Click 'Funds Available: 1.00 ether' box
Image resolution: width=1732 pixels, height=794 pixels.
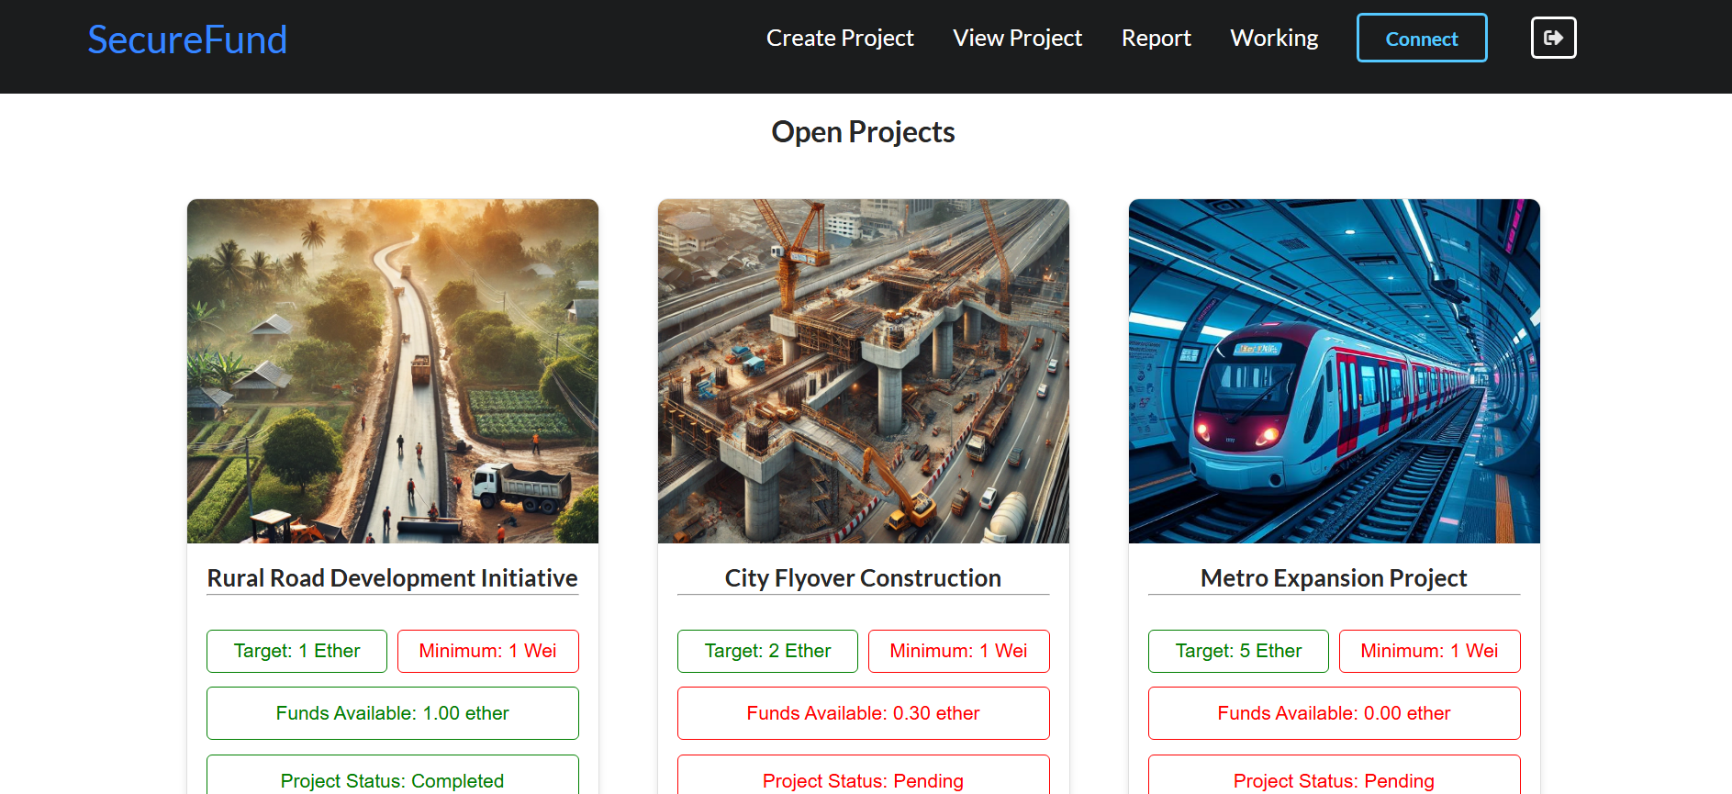(x=393, y=713)
